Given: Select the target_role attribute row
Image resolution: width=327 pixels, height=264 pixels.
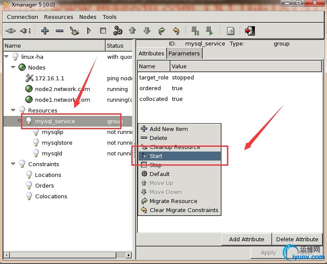Looking at the screenshot, I should click(230, 77).
